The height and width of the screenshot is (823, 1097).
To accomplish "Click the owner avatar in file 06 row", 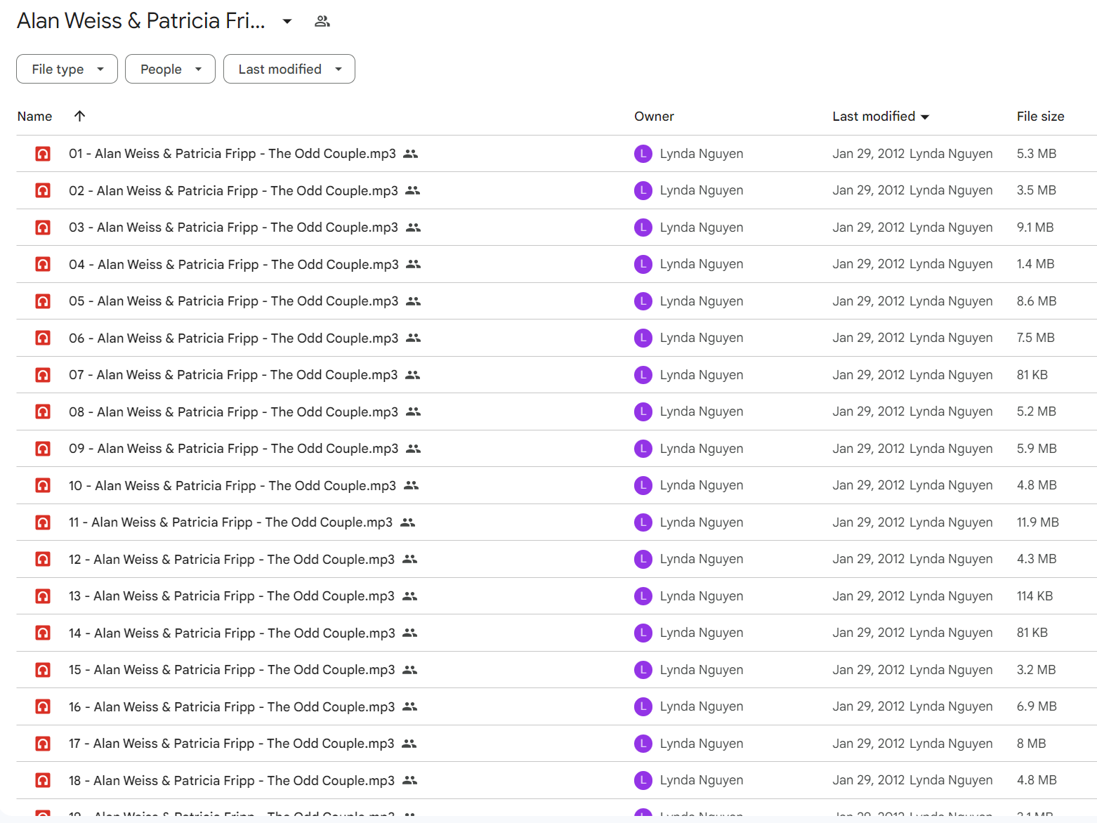I will (x=643, y=338).
